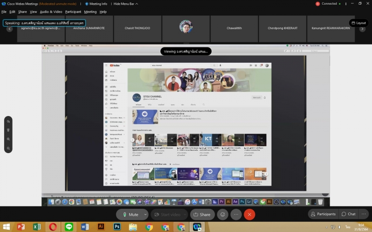Screen dimensions: 372x232
Task: Open the reactions smiley icon
Action: click(223, 214)
